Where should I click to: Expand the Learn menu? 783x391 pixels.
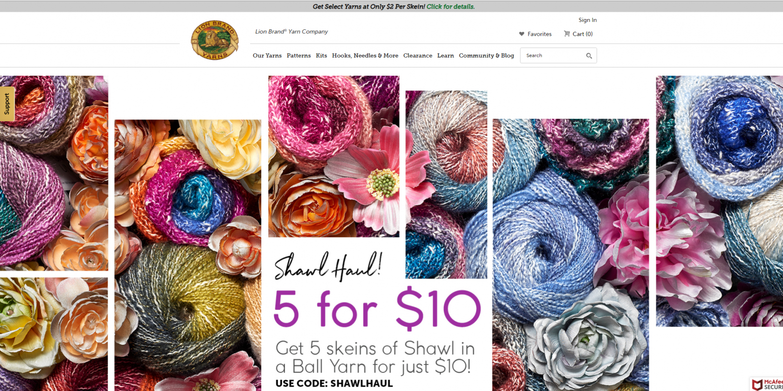tap(445, 56)
